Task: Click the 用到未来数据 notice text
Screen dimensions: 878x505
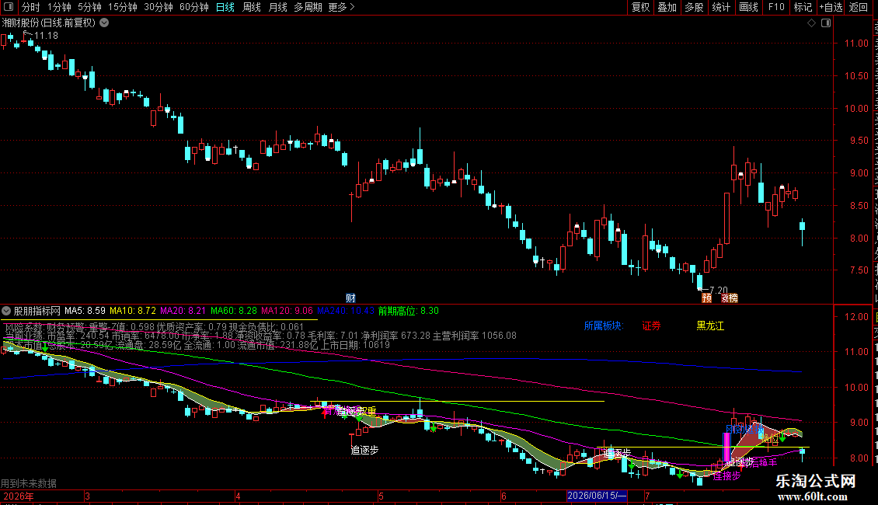Action: [x=29, y=483]
